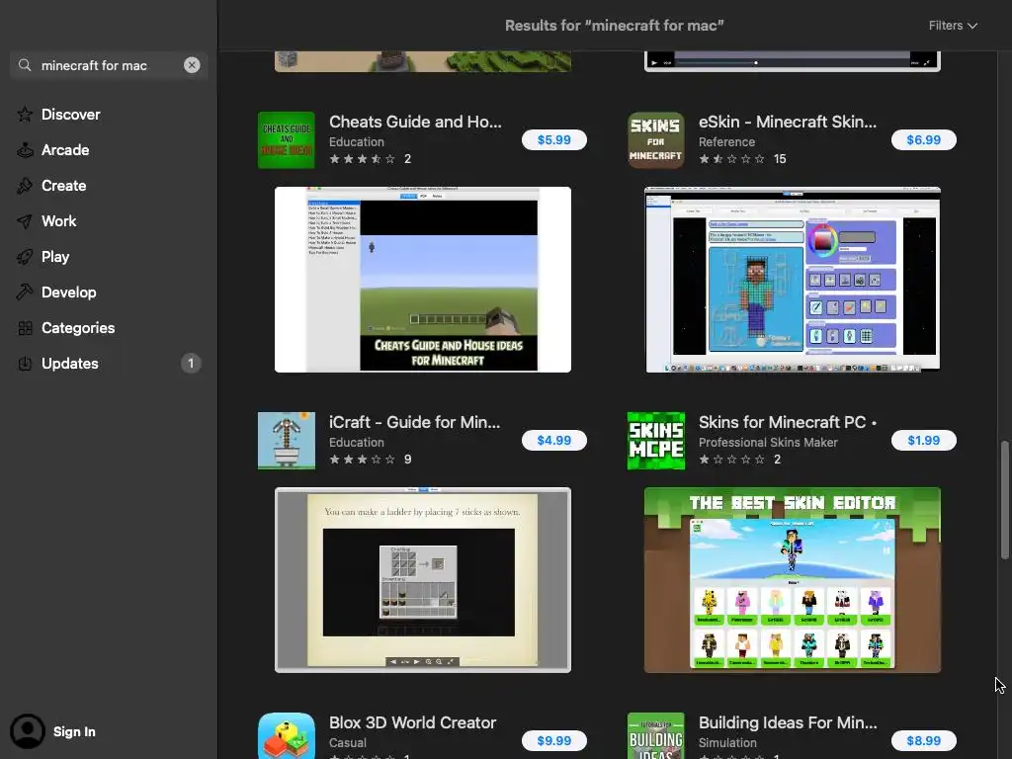Click the Cheats Guide star rating
The width and height of the screenshot is (1012, 759).
(x=362, y=159)
